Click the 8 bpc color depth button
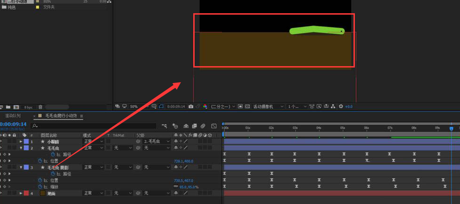This screenshot has width=460, height=204. 29,107
